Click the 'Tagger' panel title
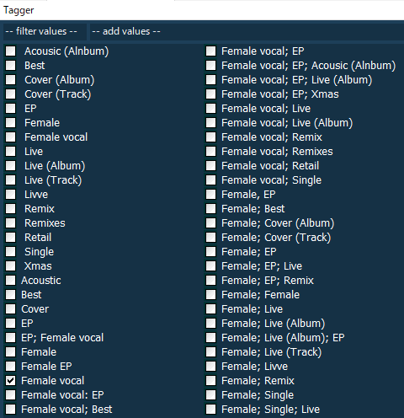This screenshot has height=418, width=404. coord(19,11)
